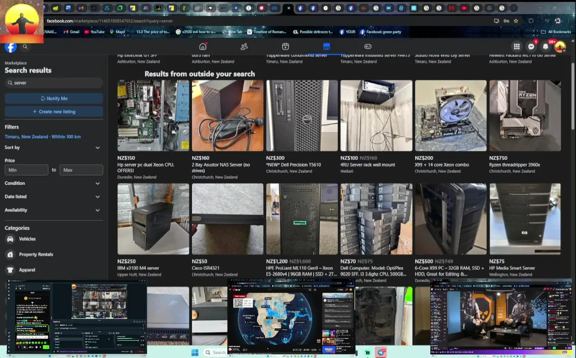This screenshot has height=358, width=576.
Task: Click Create new listing button
Action: click(54, 111)
